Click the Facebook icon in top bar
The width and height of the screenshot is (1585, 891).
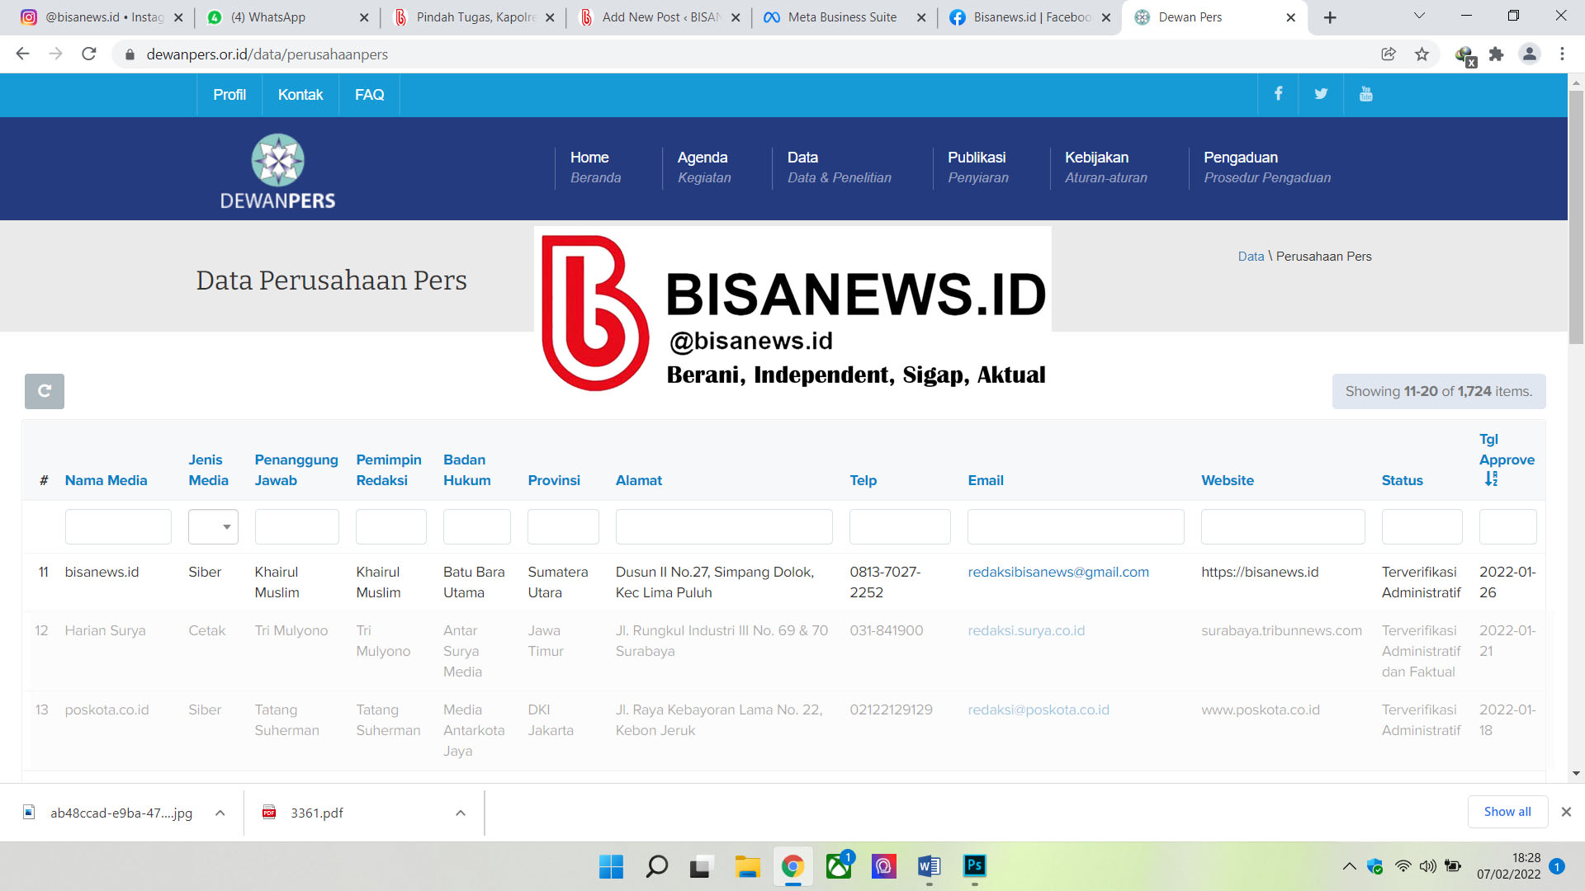click(x=1278, y=94)
